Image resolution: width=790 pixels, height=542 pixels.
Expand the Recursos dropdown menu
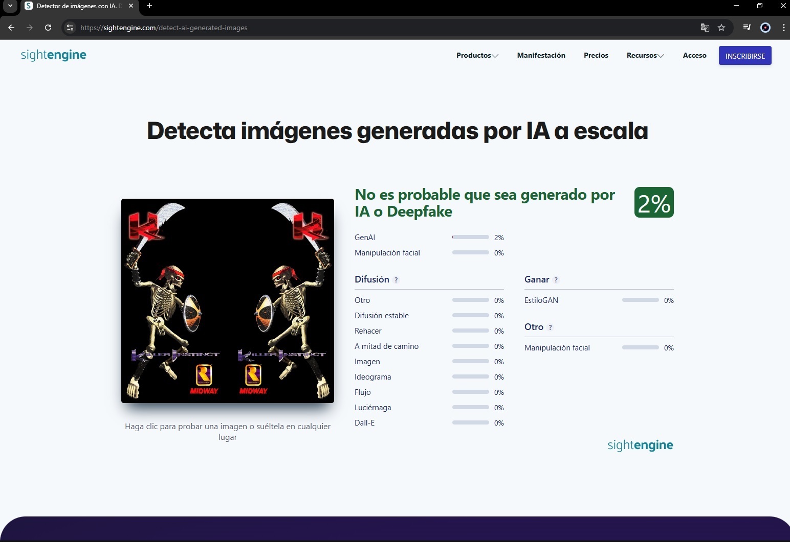coord(645,55)
